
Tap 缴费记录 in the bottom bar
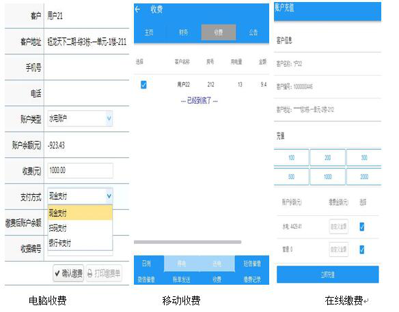(252, 279)
